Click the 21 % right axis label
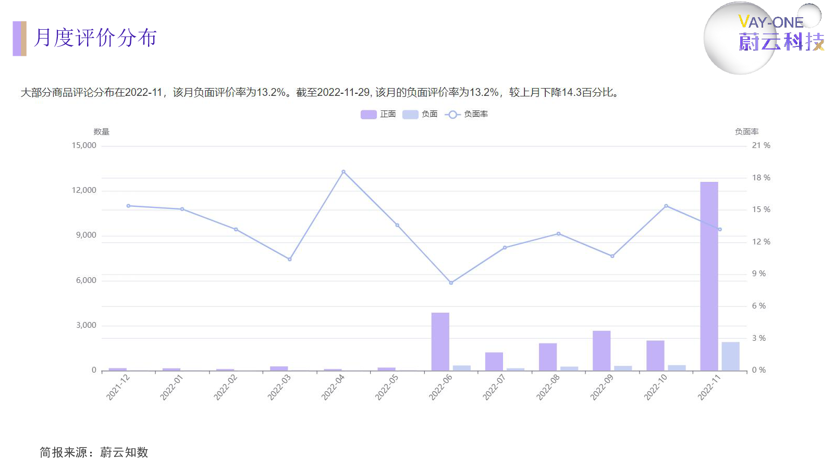Image resolution: width=834 pixels, height=469 pixels. (x=761, y=145)
